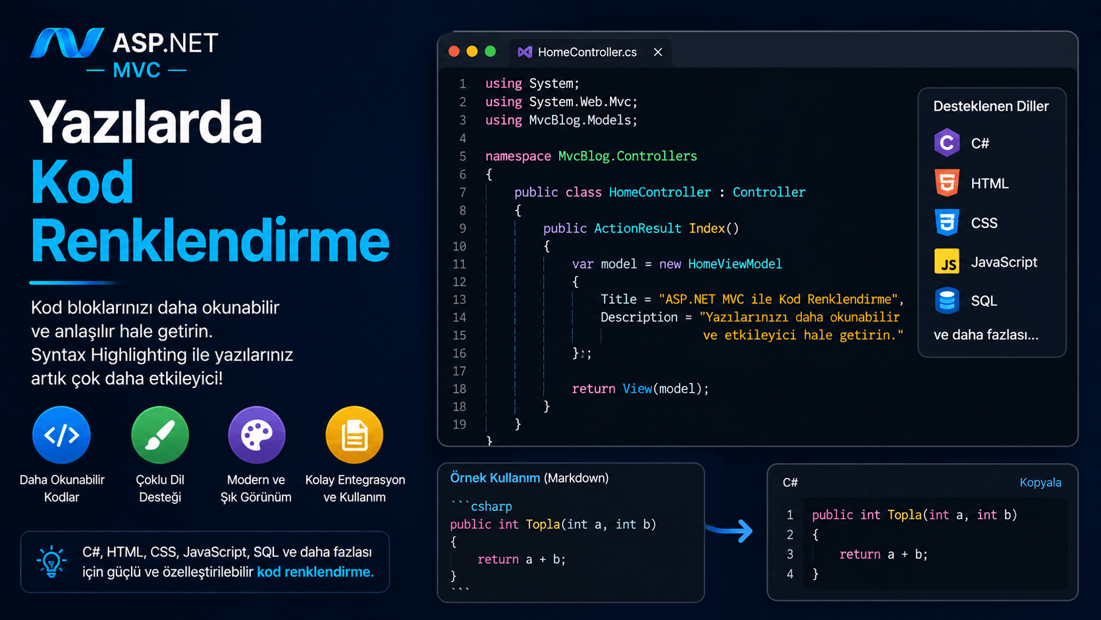Click the 'Daha Okunabilir Kodlar' caption
The image size is (1101, 620).
pos(62,488)
